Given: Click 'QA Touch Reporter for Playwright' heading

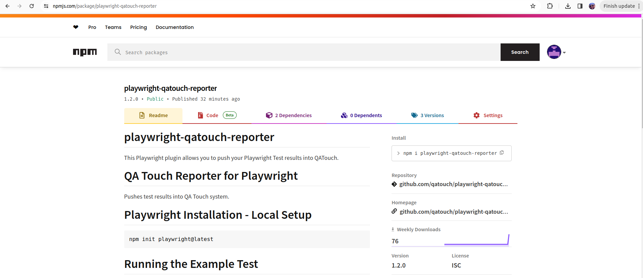Looking at the screenshot, I should [211, 176].
